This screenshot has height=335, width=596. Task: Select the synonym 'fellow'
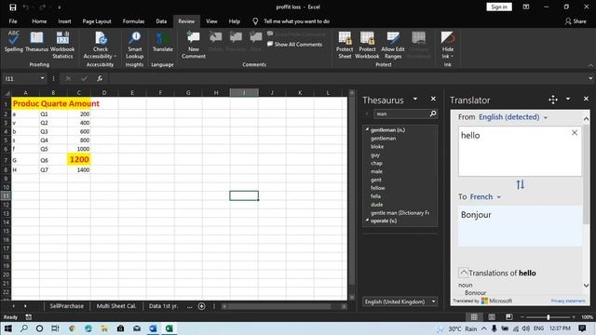pyautogui.click(x=378, y=188)
